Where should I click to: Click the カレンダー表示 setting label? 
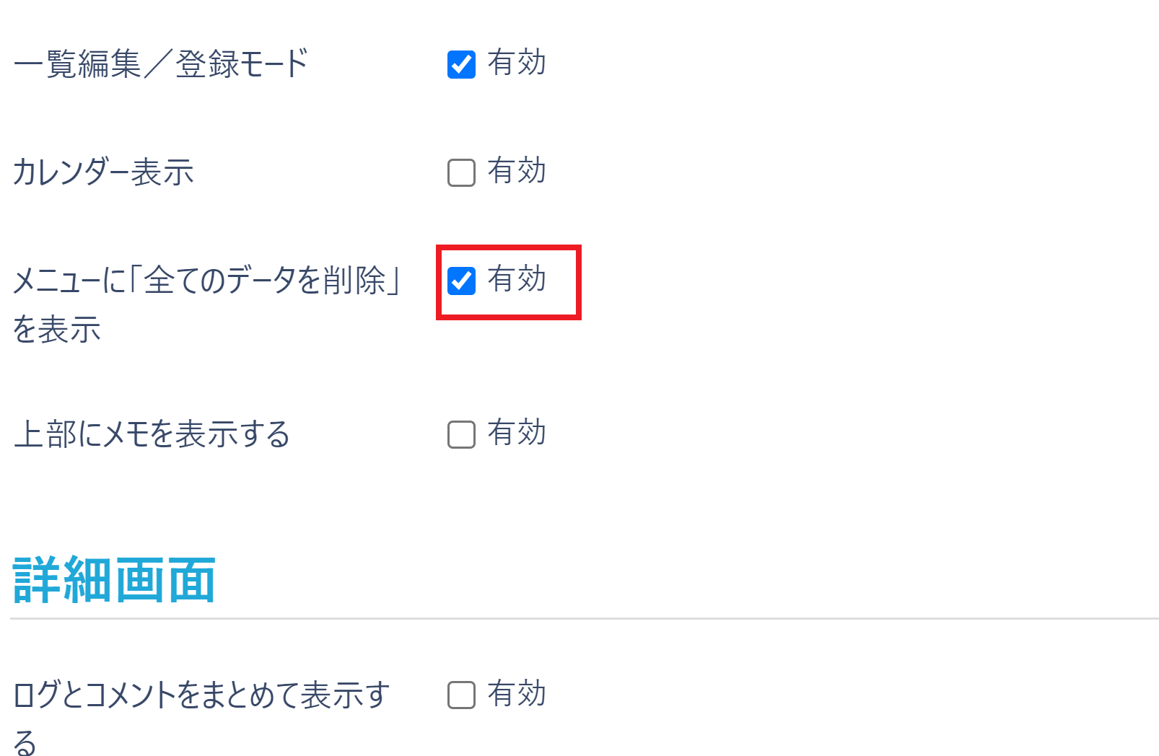click(103, 172)
